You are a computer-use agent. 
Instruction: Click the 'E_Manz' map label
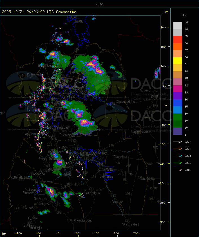[x=33, y=218]
